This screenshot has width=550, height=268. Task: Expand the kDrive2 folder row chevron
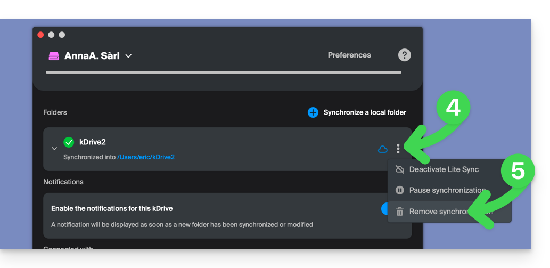click(x=54, y=149)
